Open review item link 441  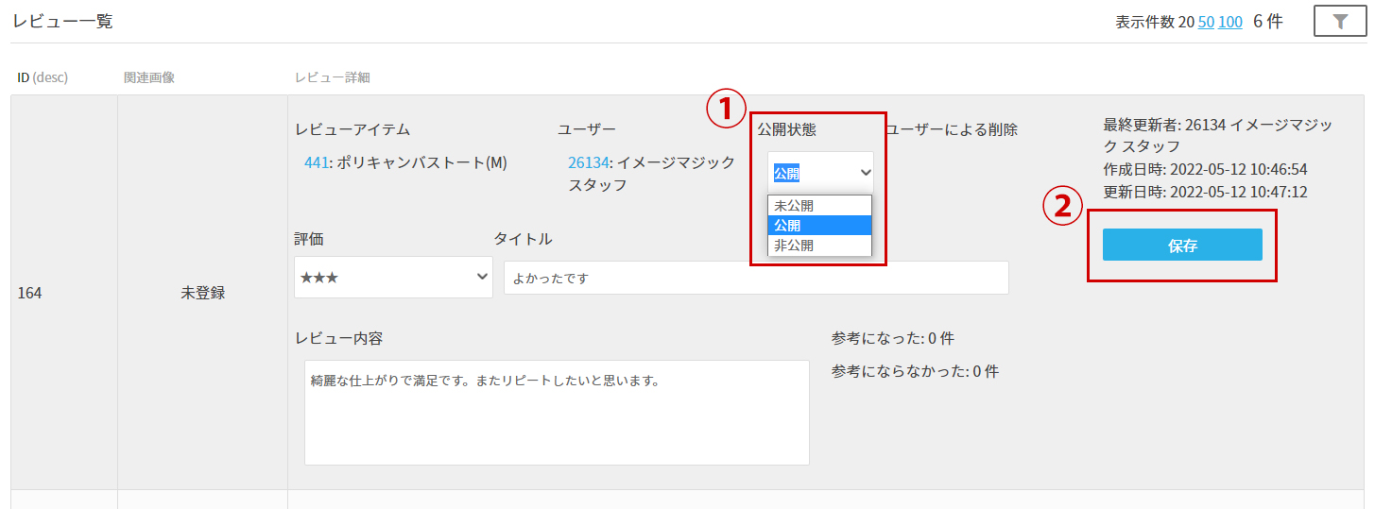point(315,162)
